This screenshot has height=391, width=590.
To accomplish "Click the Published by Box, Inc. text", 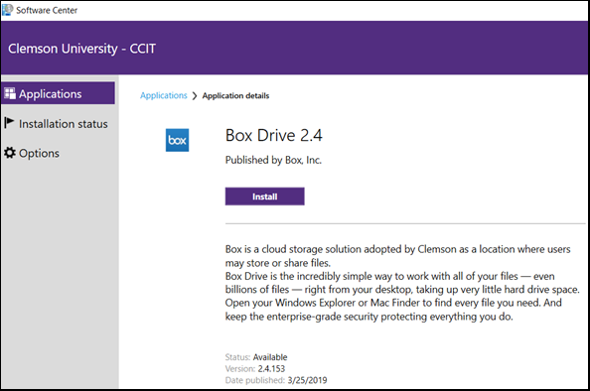I will click(x=273, y=160).
